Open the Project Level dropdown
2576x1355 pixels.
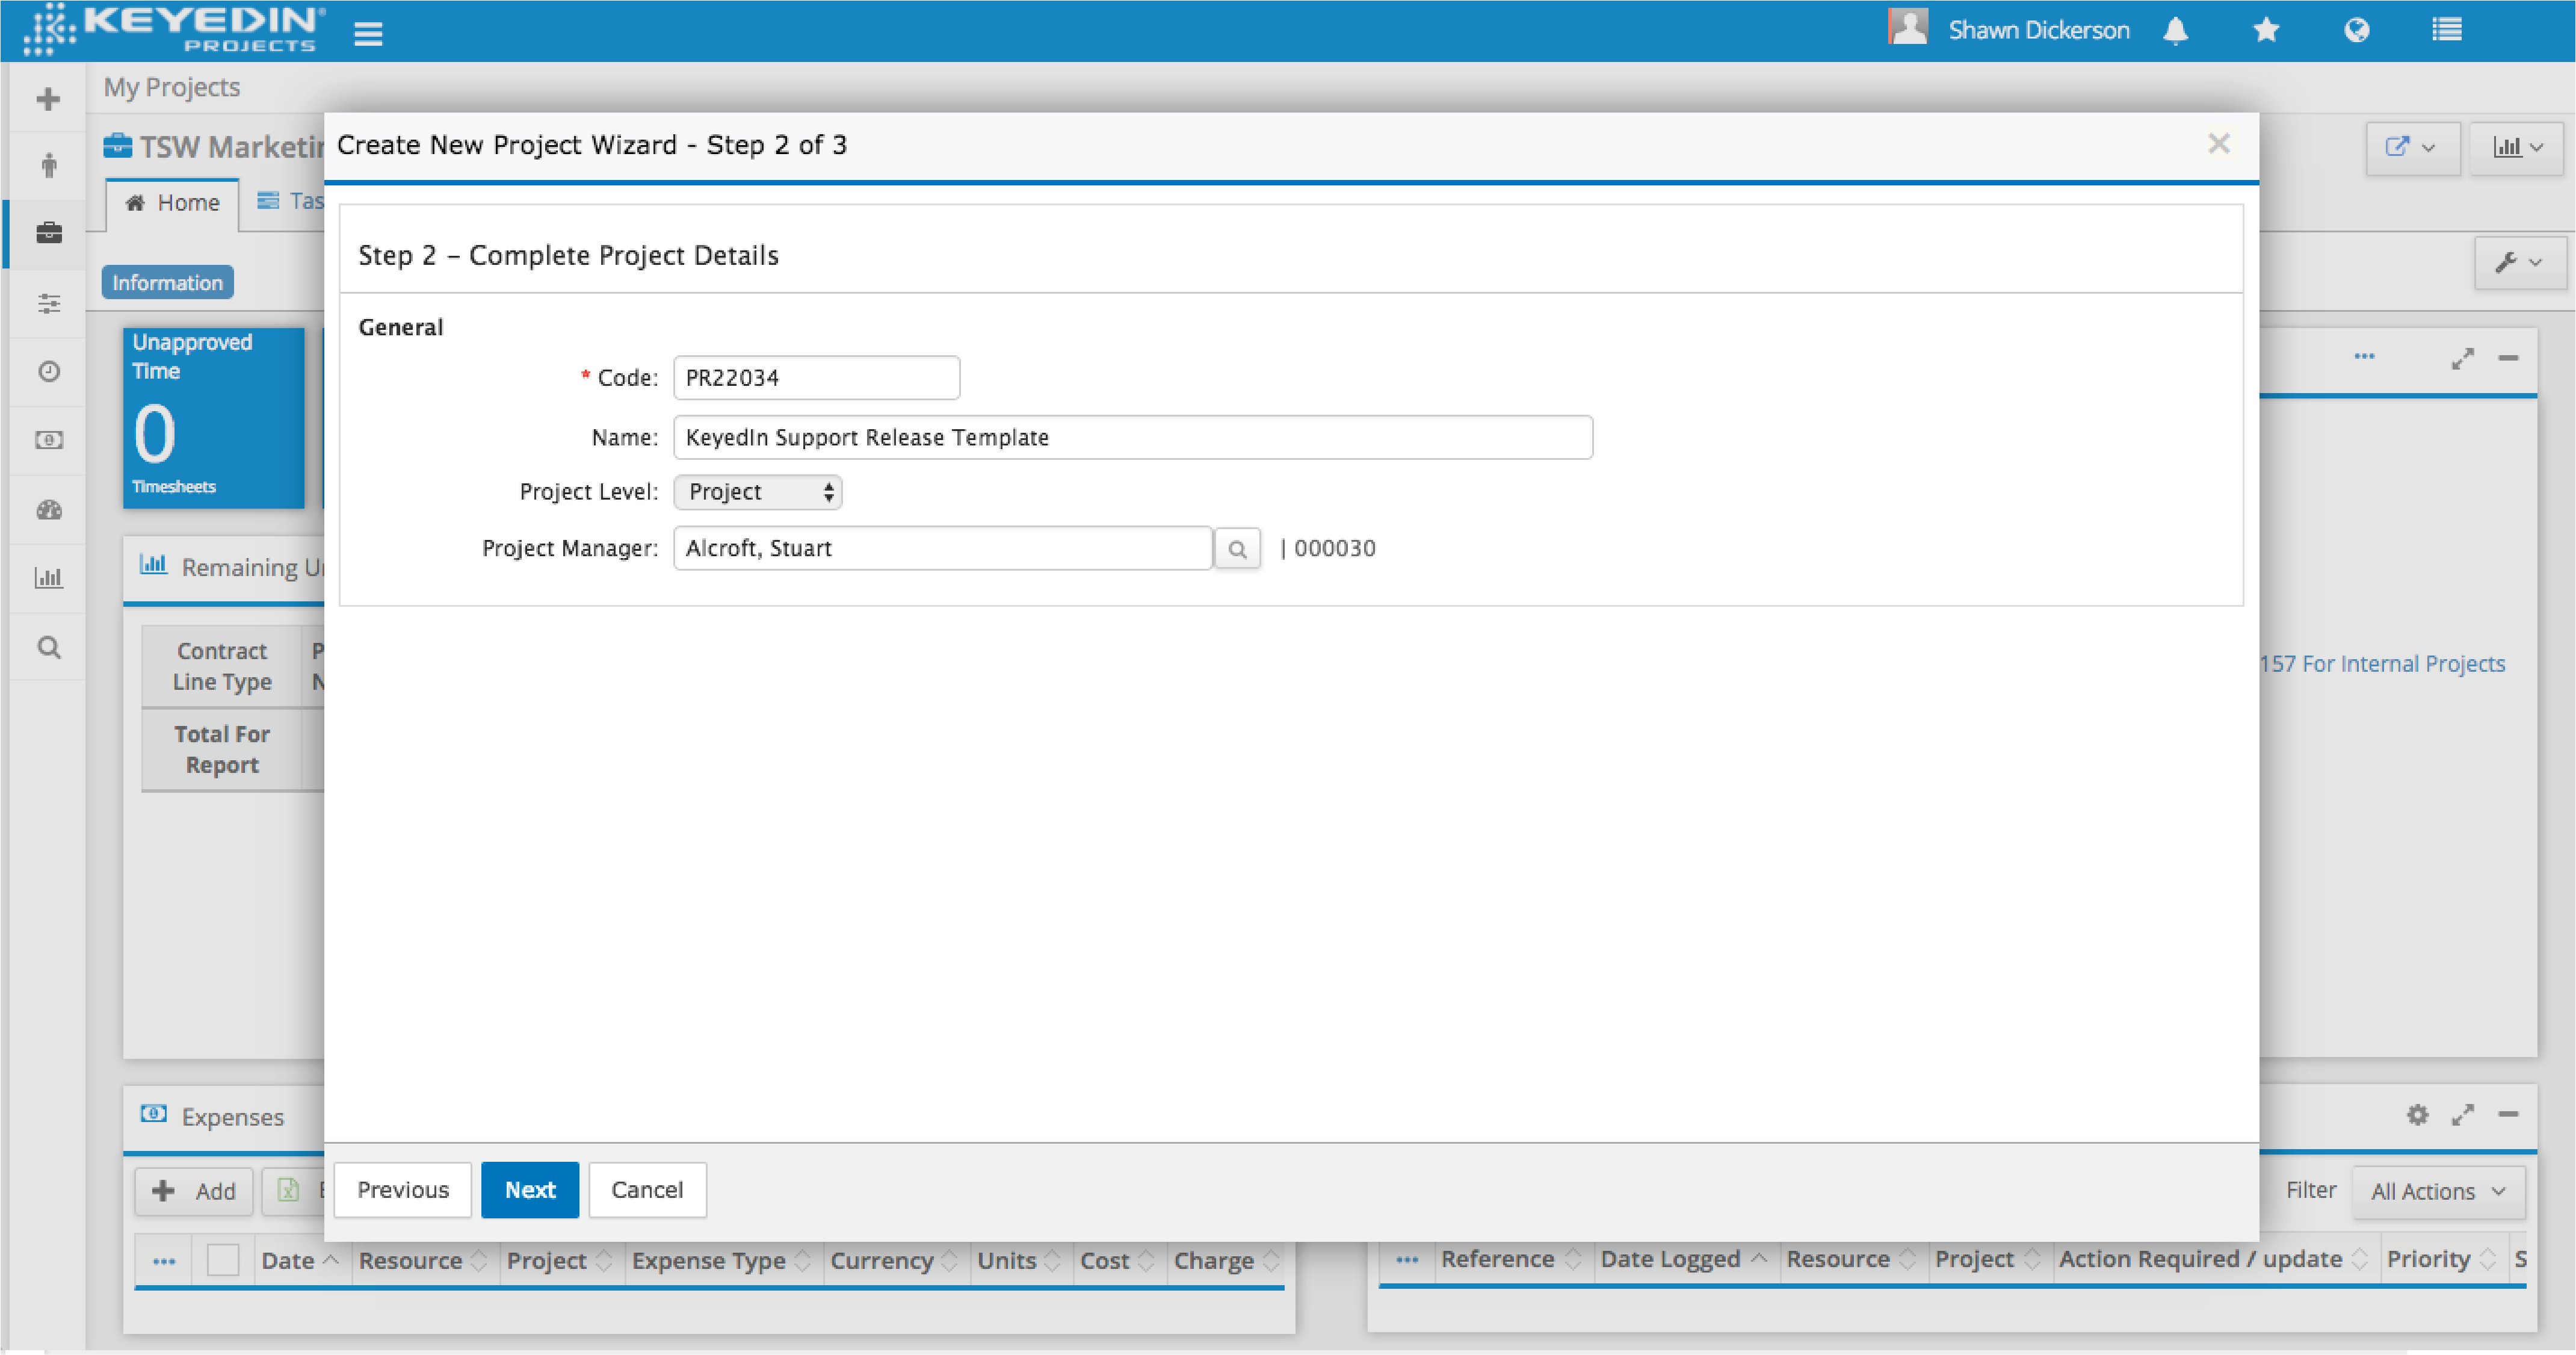[758, 492]
